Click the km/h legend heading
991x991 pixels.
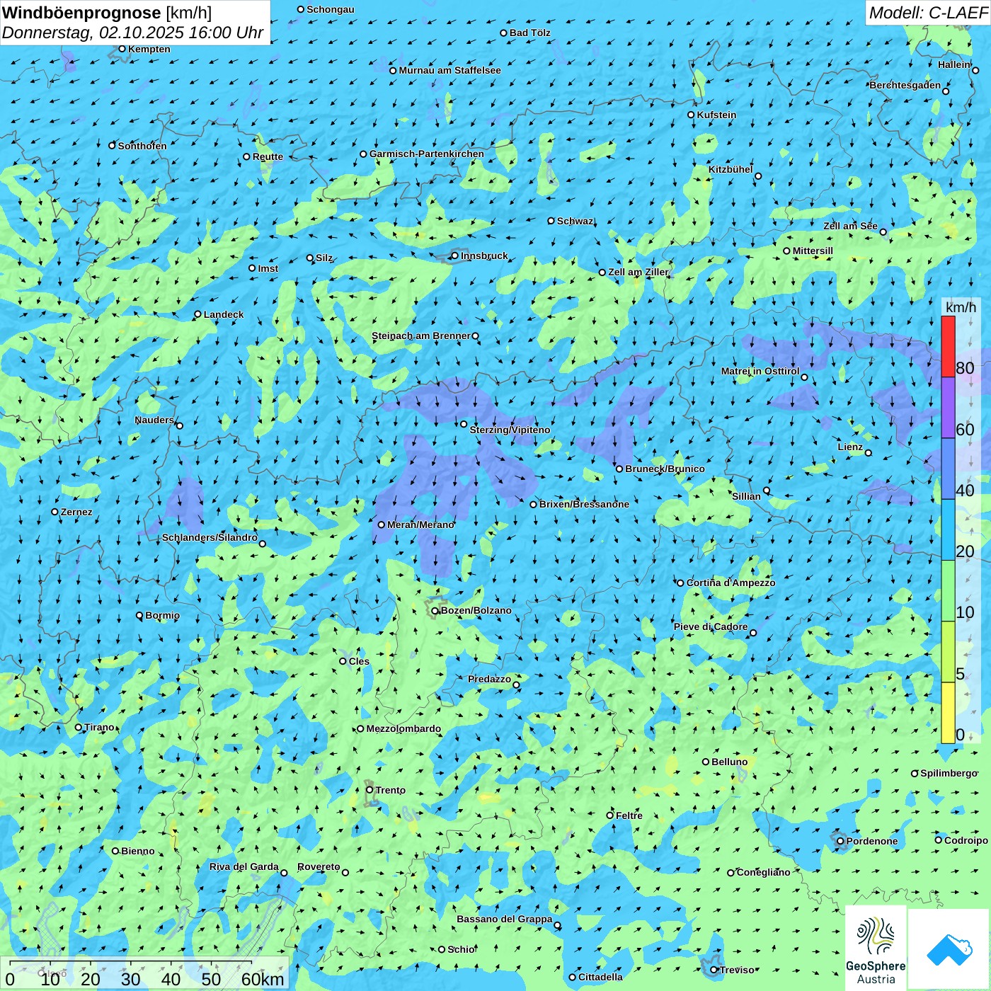point(961,307)
